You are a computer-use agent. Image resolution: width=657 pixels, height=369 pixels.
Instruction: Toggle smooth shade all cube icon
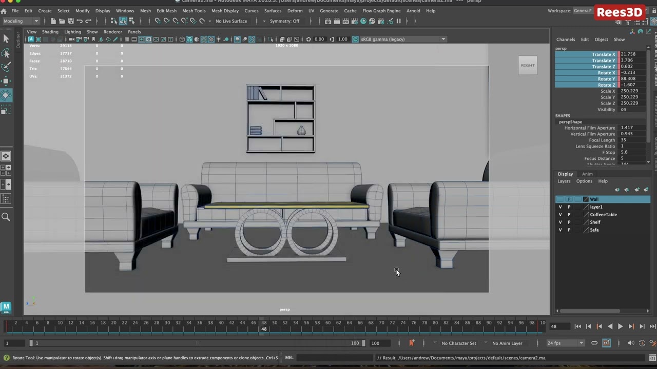(189, 39)
